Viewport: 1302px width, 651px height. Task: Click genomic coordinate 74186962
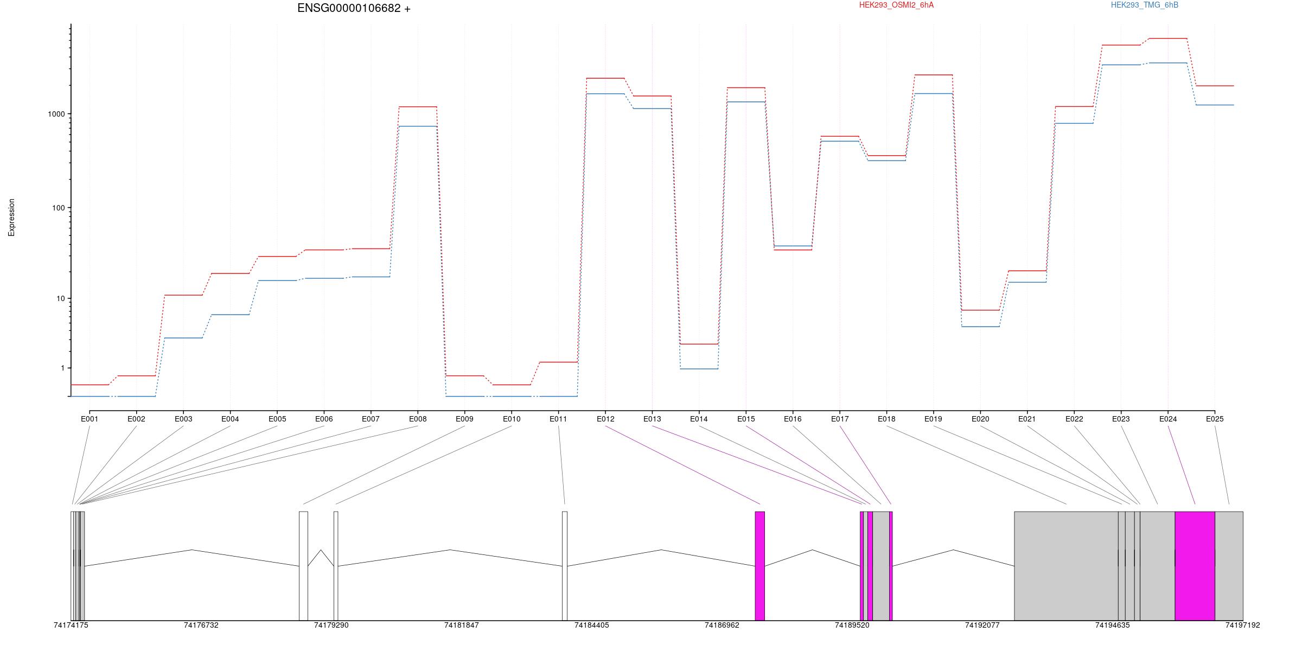pyautogui.click(x=722, y=625)
